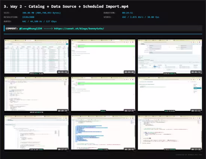Click the SIZE label
Image resolution: width=206 pixels, height=159 pixels.
coord(7,13)
